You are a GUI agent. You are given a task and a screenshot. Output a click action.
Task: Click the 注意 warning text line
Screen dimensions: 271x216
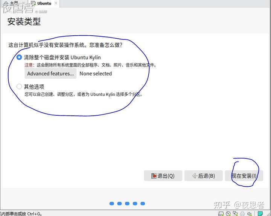(90, 65)
